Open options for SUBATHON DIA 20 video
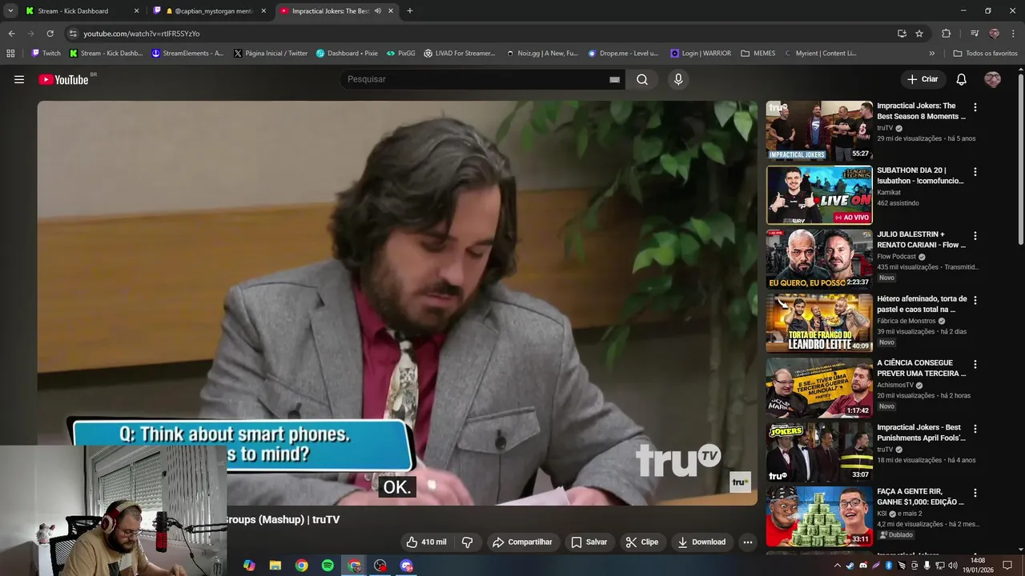The height and width of the screenshot is (576, 1025). click(975, 172)
